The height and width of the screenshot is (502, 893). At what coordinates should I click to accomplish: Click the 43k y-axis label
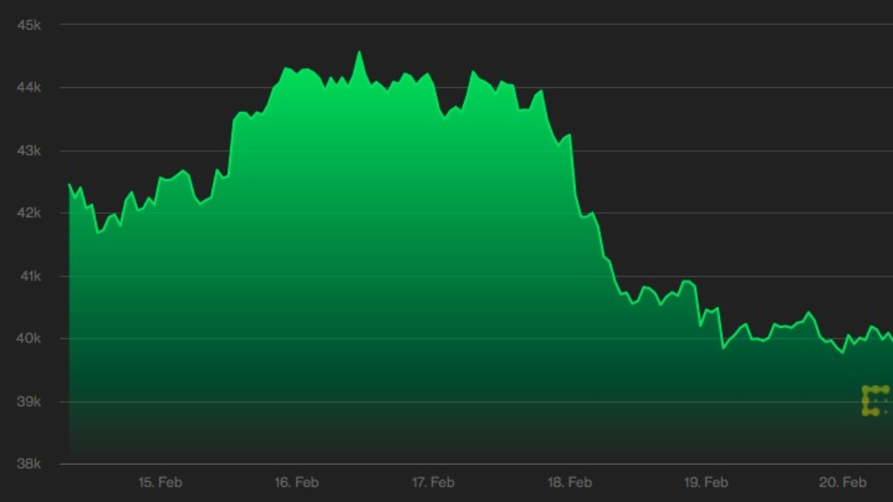click(29, 151)
